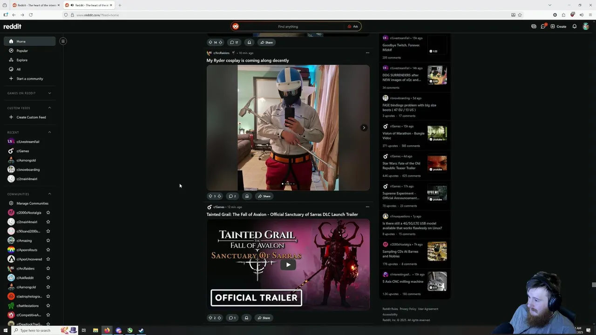The image size is (596, 335).
Task: Share the My Ryder cosplay post
Action: (x=264, y=196)
